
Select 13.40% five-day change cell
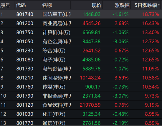pos(151,32)
